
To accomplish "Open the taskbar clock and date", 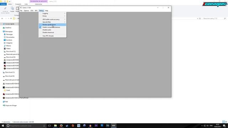I will pos(218,126).
